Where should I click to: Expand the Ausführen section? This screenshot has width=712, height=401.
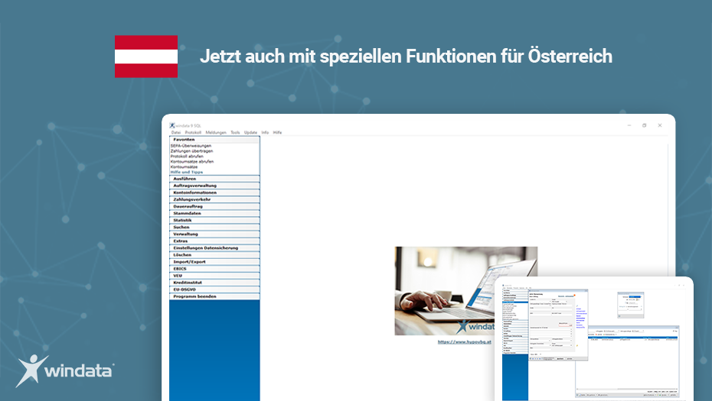click(x=214, y=179)
